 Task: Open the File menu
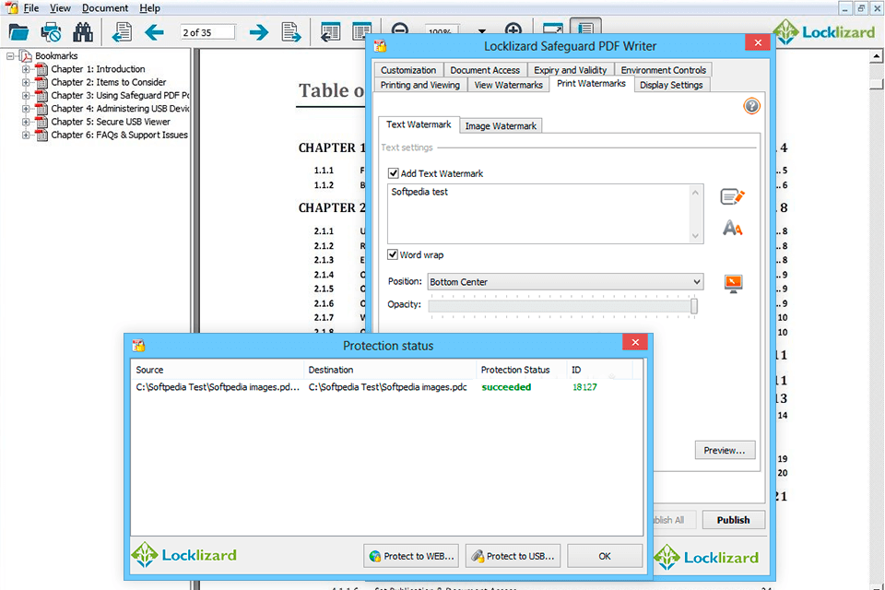[31, 8]
